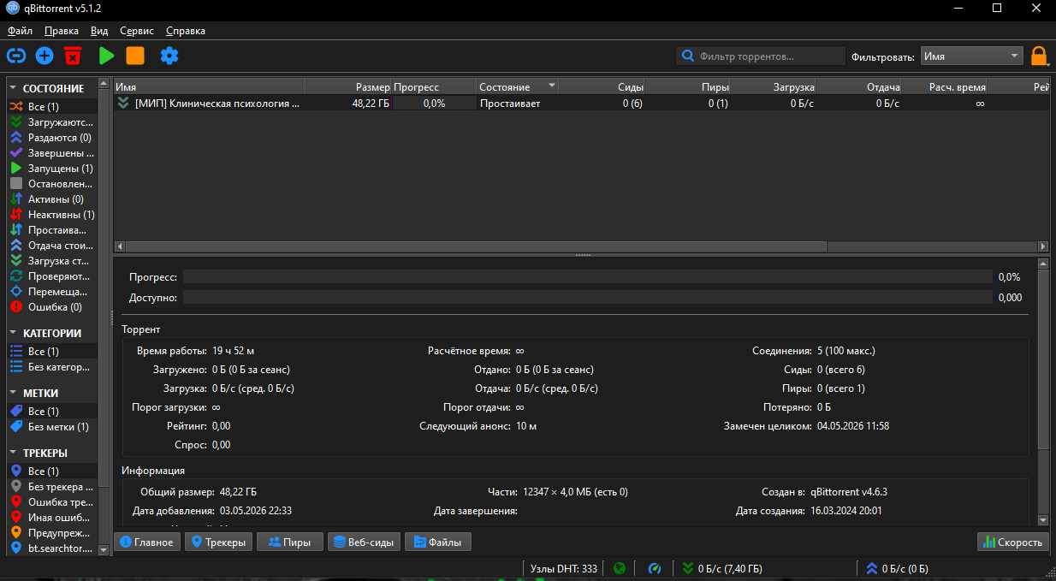Switch to the Главное tab
Viewport: 1056px width, 581px height.
point(147,542)
